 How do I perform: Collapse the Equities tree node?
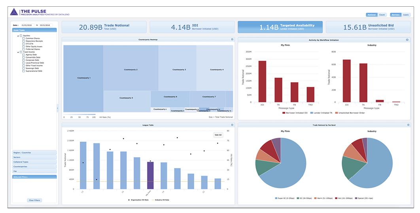point(18,36)
